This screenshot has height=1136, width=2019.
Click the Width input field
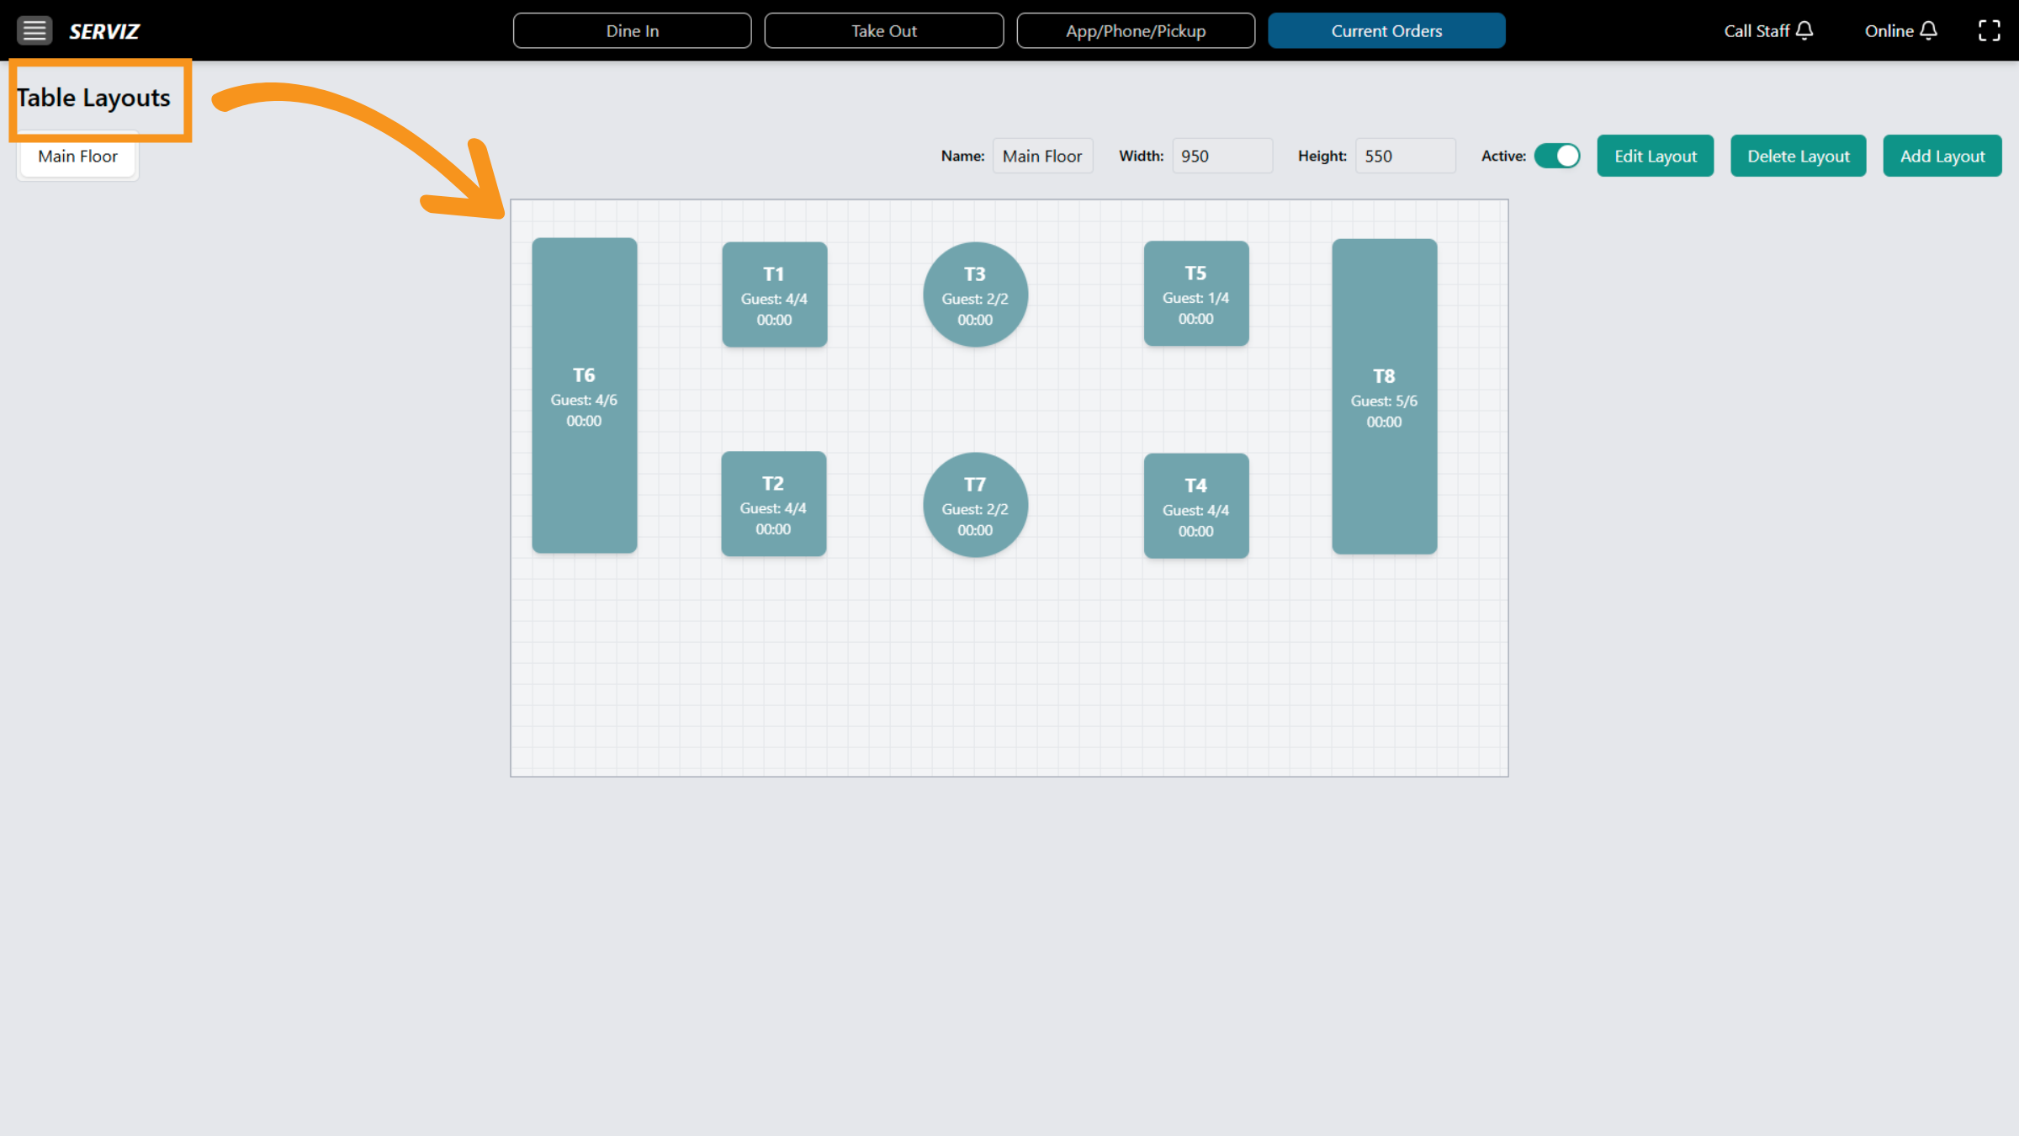[1221, 156]
